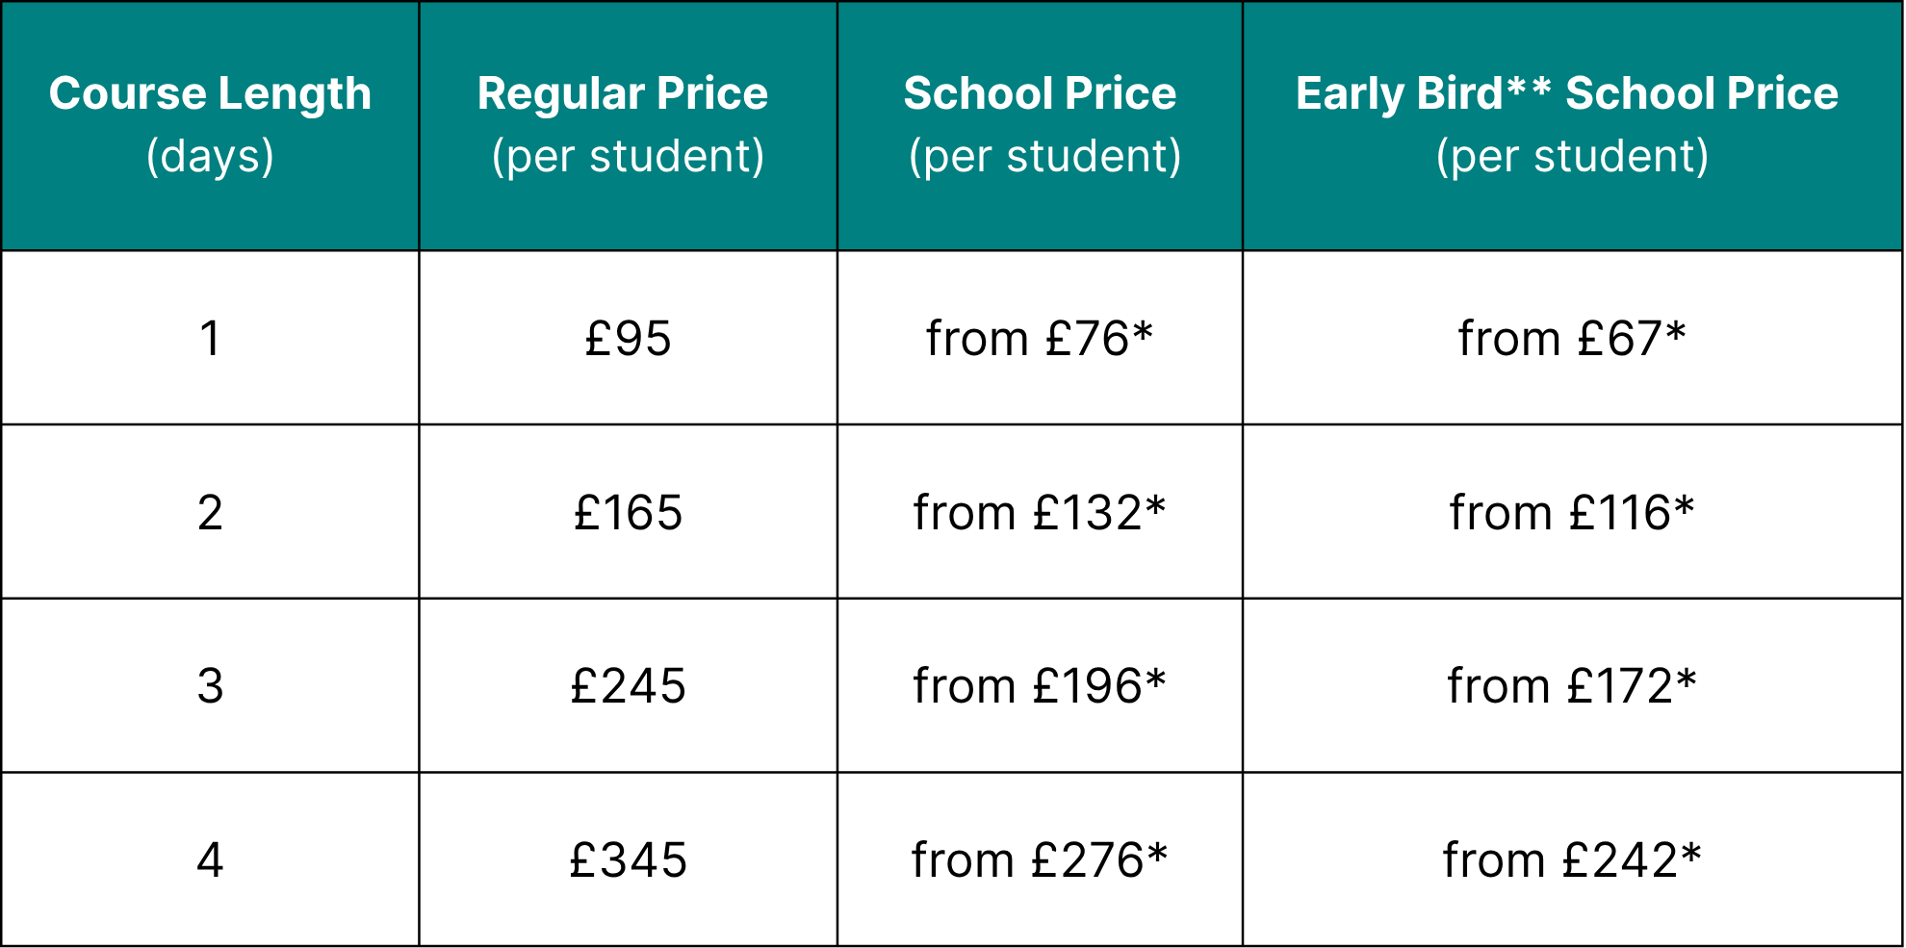Viewport: 1906px width, 948px height.
Task: Click the from £132 school price
Action: (1040, 512)
